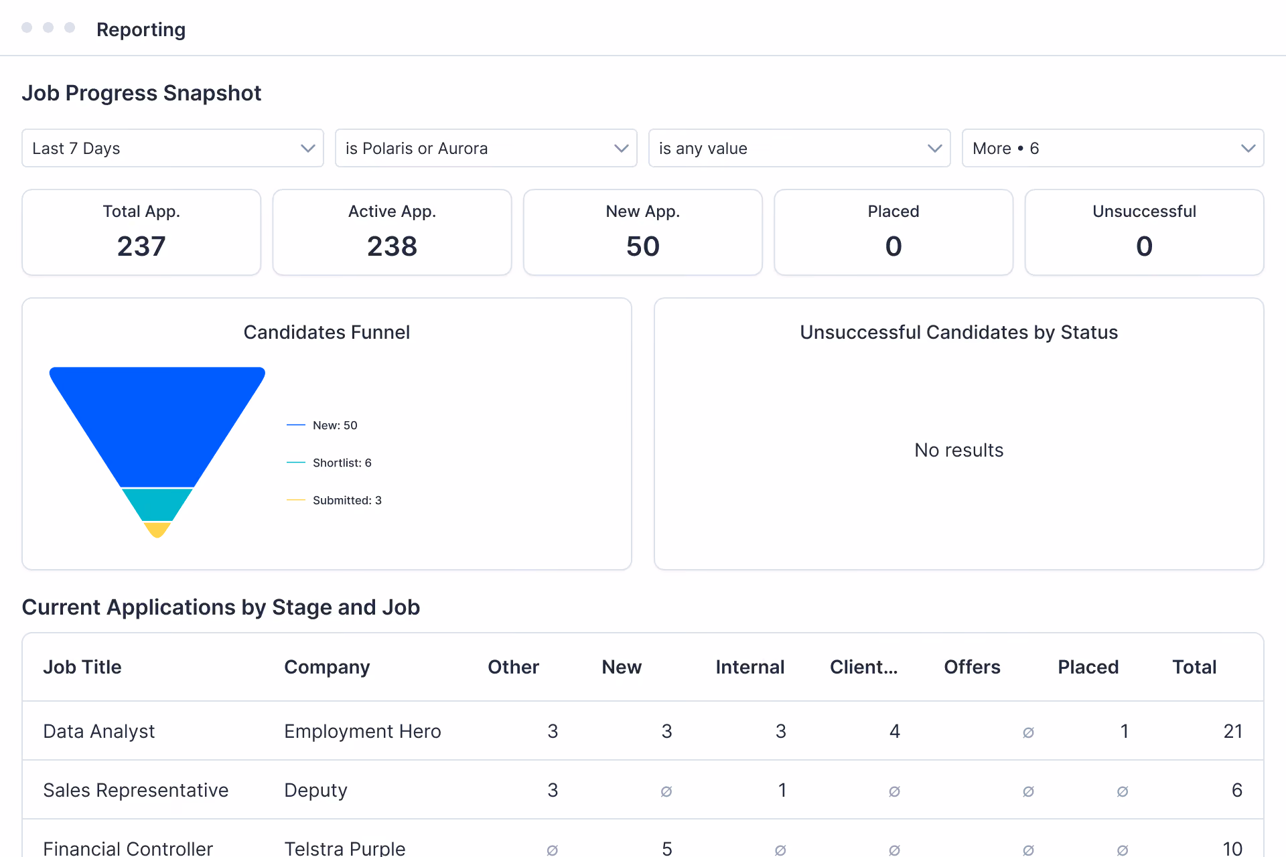Viewport: 1286px width, 857px height.
Task: Click Financial Controller's Total value 10
Action: tap(1232, 848)
